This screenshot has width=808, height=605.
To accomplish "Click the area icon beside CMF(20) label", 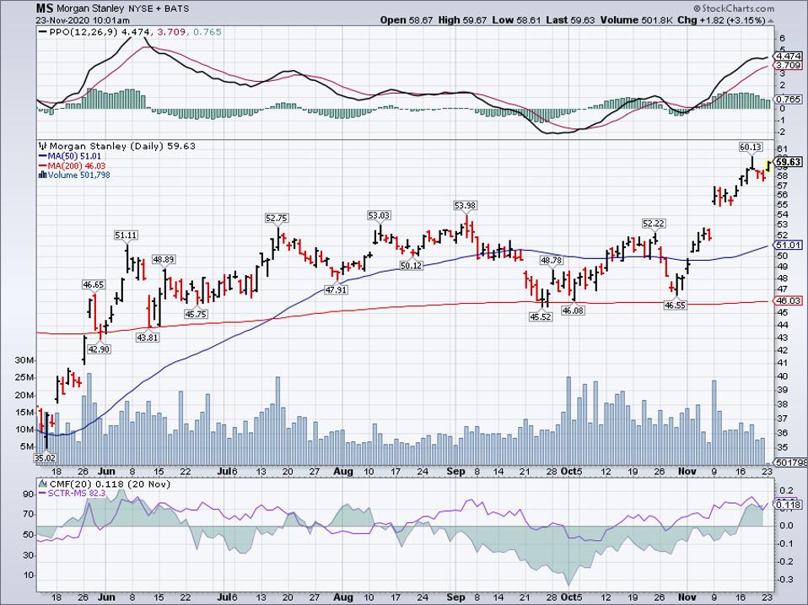I will (x=43, y=484).
